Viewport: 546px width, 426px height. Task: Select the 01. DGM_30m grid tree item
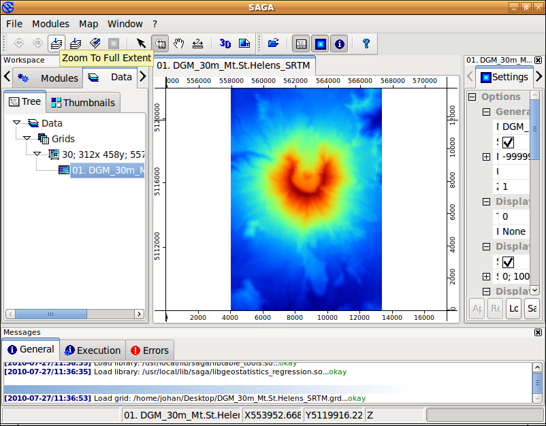click(x=107, y=170)
